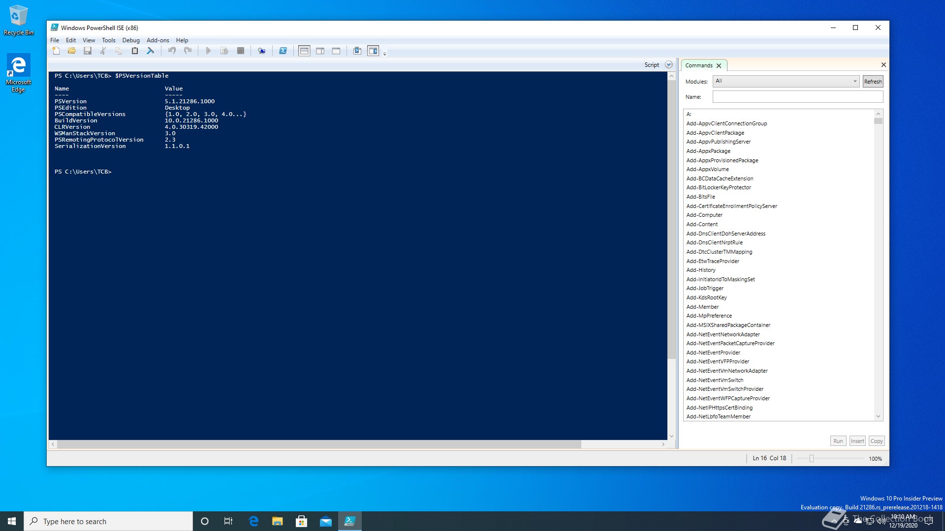This screenshot has height=531, width=945.
Task: Clear the console pane
Action: tap(151, 51)
